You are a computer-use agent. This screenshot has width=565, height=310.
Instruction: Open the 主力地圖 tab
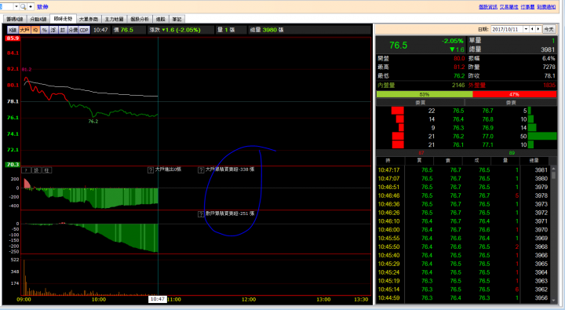[x=115, y=19]
